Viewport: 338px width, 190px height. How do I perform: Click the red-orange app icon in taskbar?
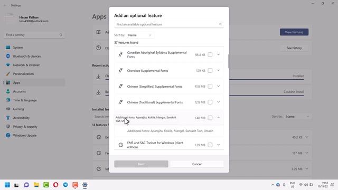pyautogui.click(x=75, y=185)
